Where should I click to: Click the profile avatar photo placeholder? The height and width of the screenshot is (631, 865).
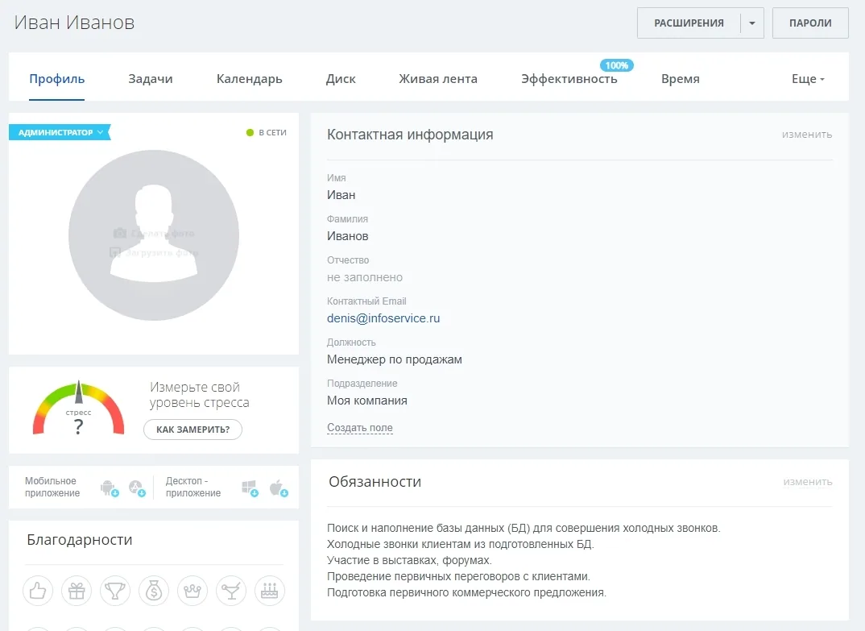click(153, 235)
